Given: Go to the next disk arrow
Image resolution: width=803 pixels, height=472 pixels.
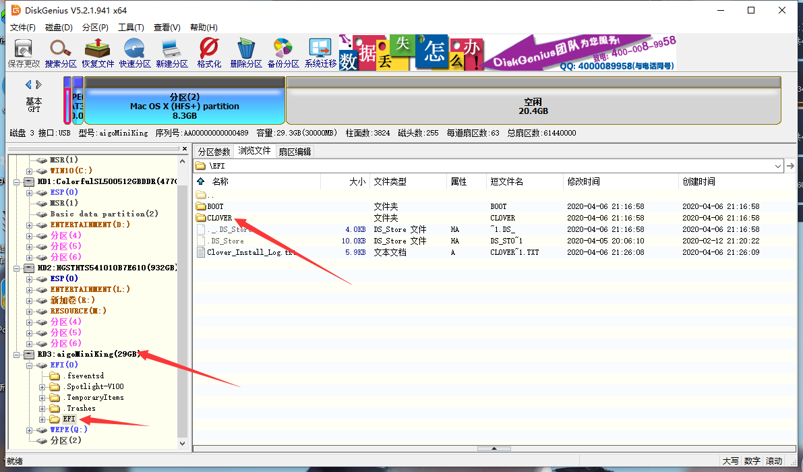Looking at the screenshot, I should coord(39,84).
